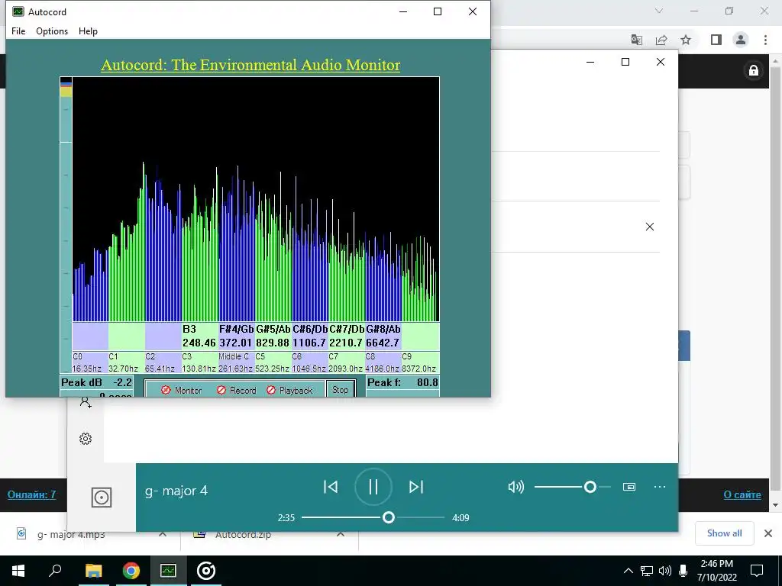Open the Autocord.zip downloaded file
The height and width of the screenshot is (586, 782).
(x=243, y=535)
